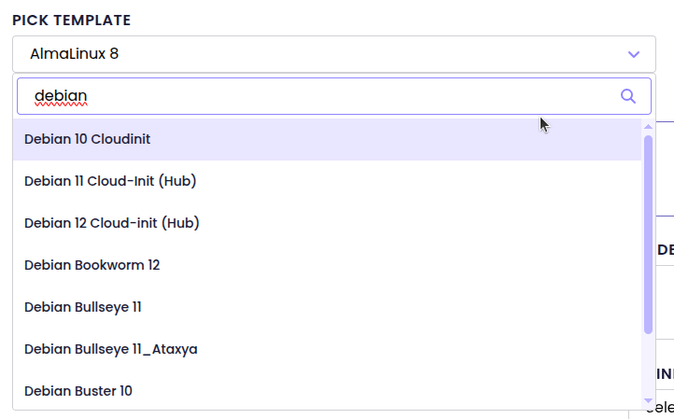674x419 pixels.
Task: Pick Debian Buster 10 from list
Action: pyautogui.click(x=78, y=391)
